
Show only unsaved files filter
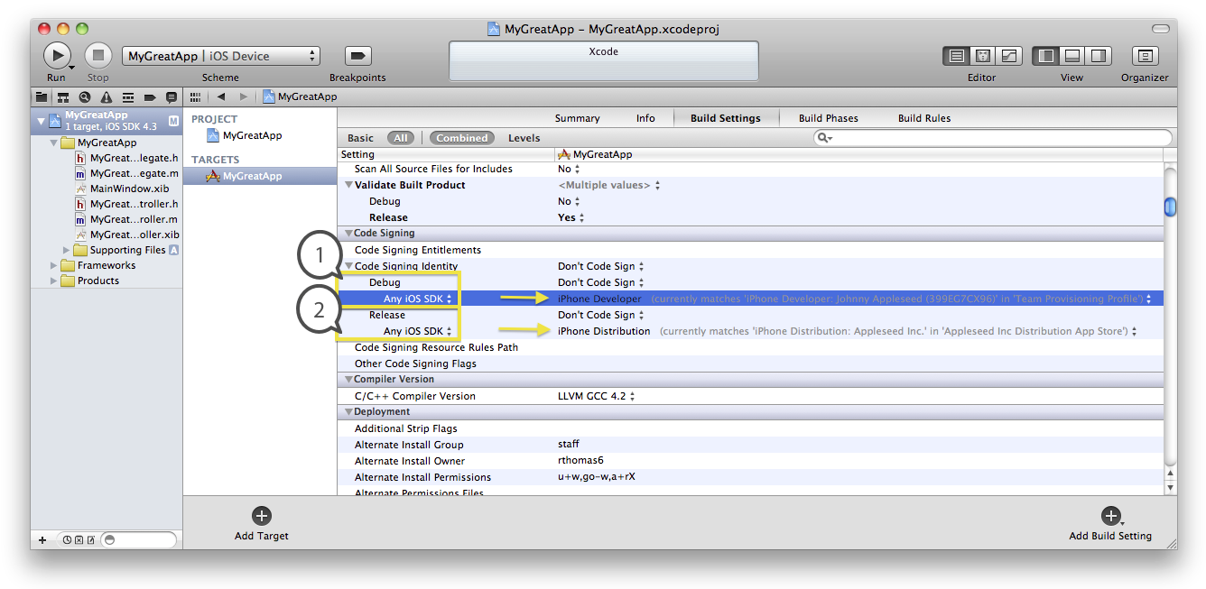point(89,540)
